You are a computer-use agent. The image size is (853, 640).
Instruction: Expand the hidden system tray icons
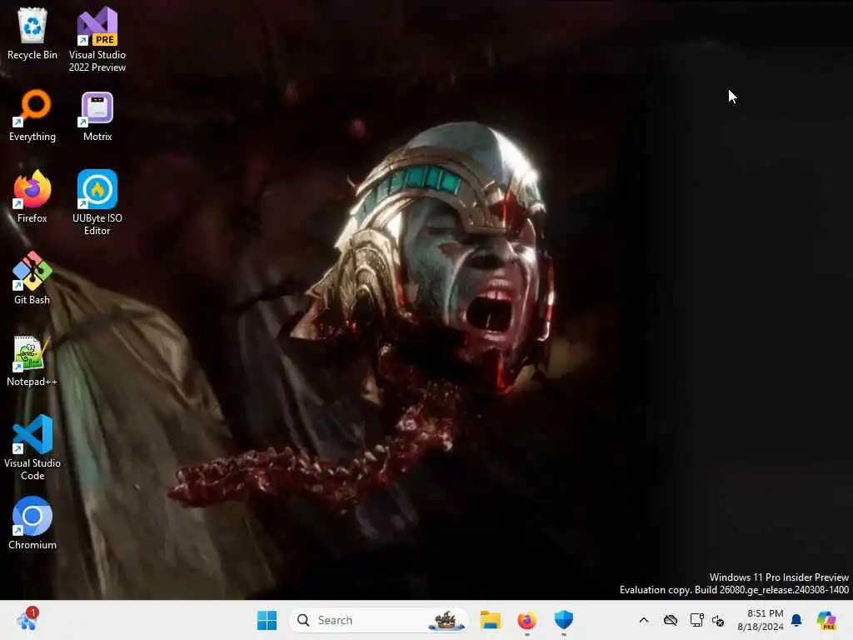644,620
